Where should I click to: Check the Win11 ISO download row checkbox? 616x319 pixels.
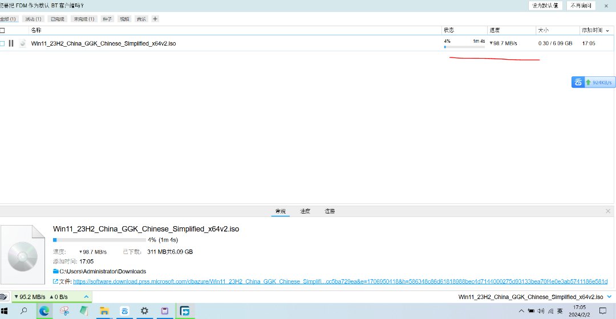click(x=2, y=43)
